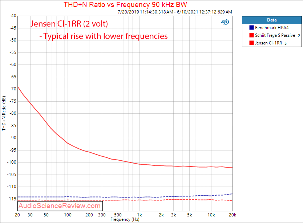Click the 1k frequency axis tick label
The width and height of the screenshot is (303, 223).
coord(139,215)
